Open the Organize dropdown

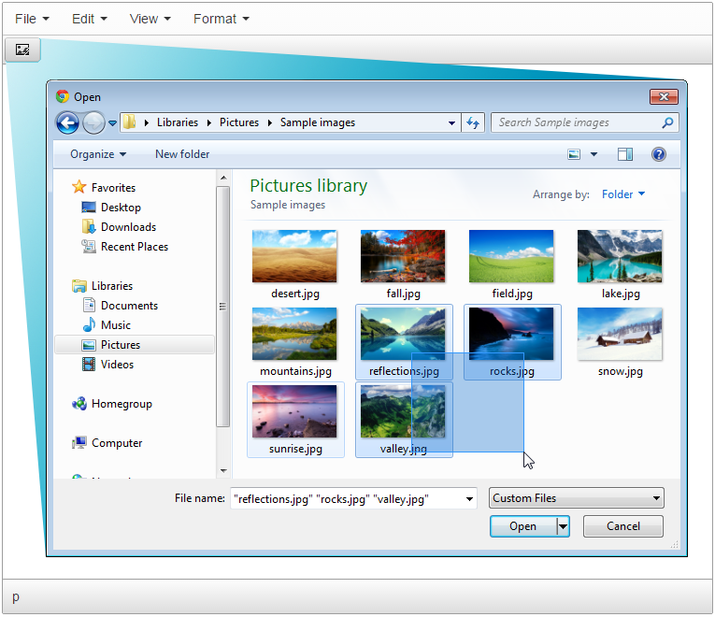97,154
